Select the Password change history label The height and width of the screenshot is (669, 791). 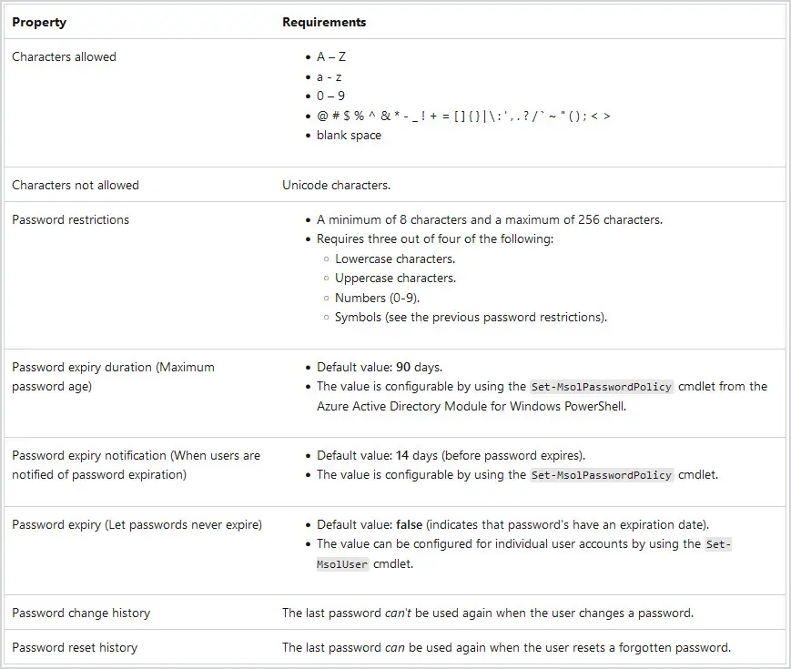[x=81, y=613]
